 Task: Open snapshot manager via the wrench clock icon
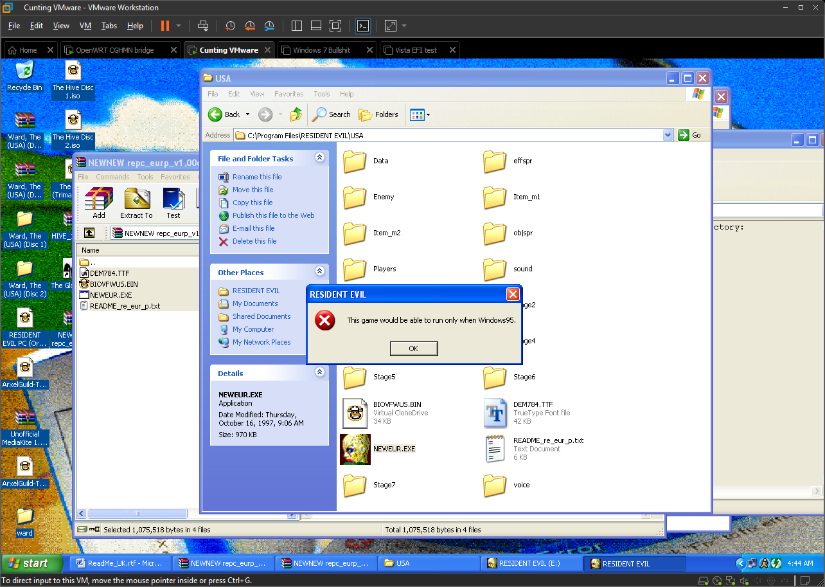click(x=269, y=26)
